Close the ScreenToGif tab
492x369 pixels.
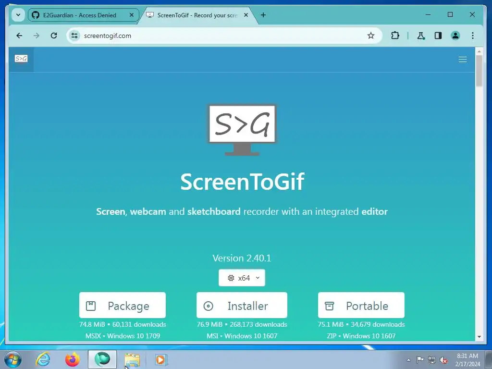(246, 15)
